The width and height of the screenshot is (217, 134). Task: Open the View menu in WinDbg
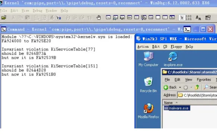point(25,11)
